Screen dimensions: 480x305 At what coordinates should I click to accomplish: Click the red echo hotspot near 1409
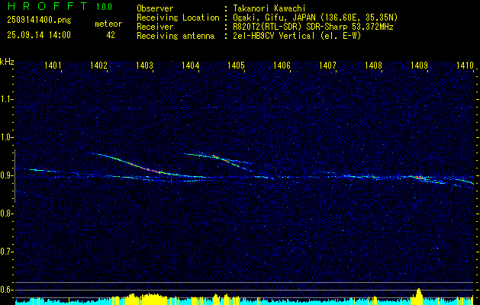click(420, 178)
